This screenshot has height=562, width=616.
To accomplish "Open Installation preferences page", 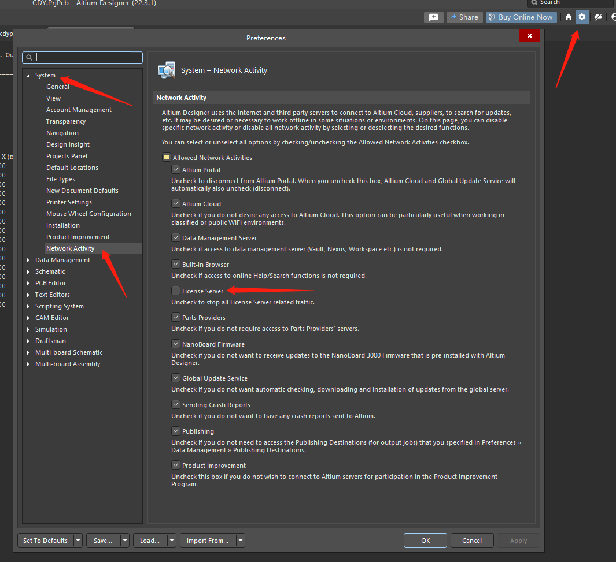I will pyautogui.click(x=63, y=225).
